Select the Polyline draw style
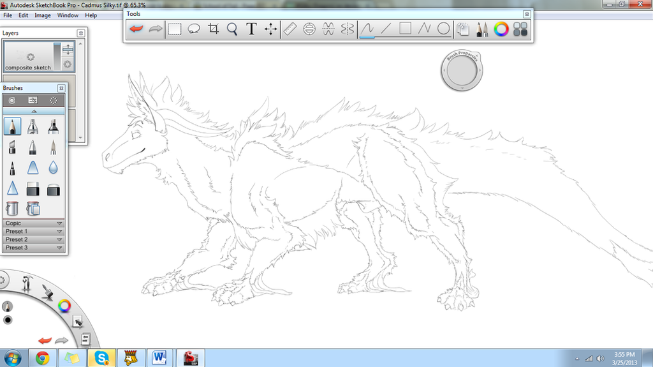 coord(424,29)
